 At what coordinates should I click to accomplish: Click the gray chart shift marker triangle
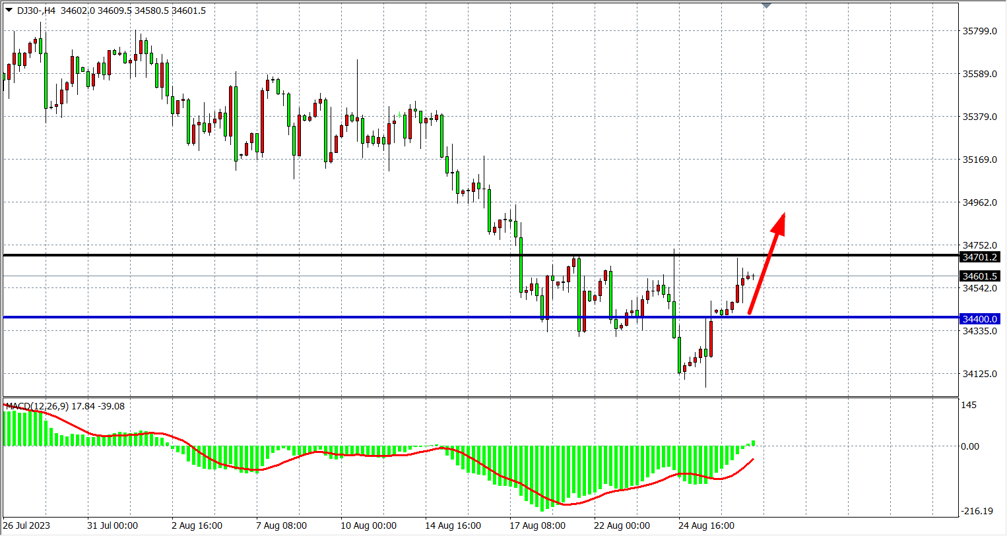pos(766,5)
